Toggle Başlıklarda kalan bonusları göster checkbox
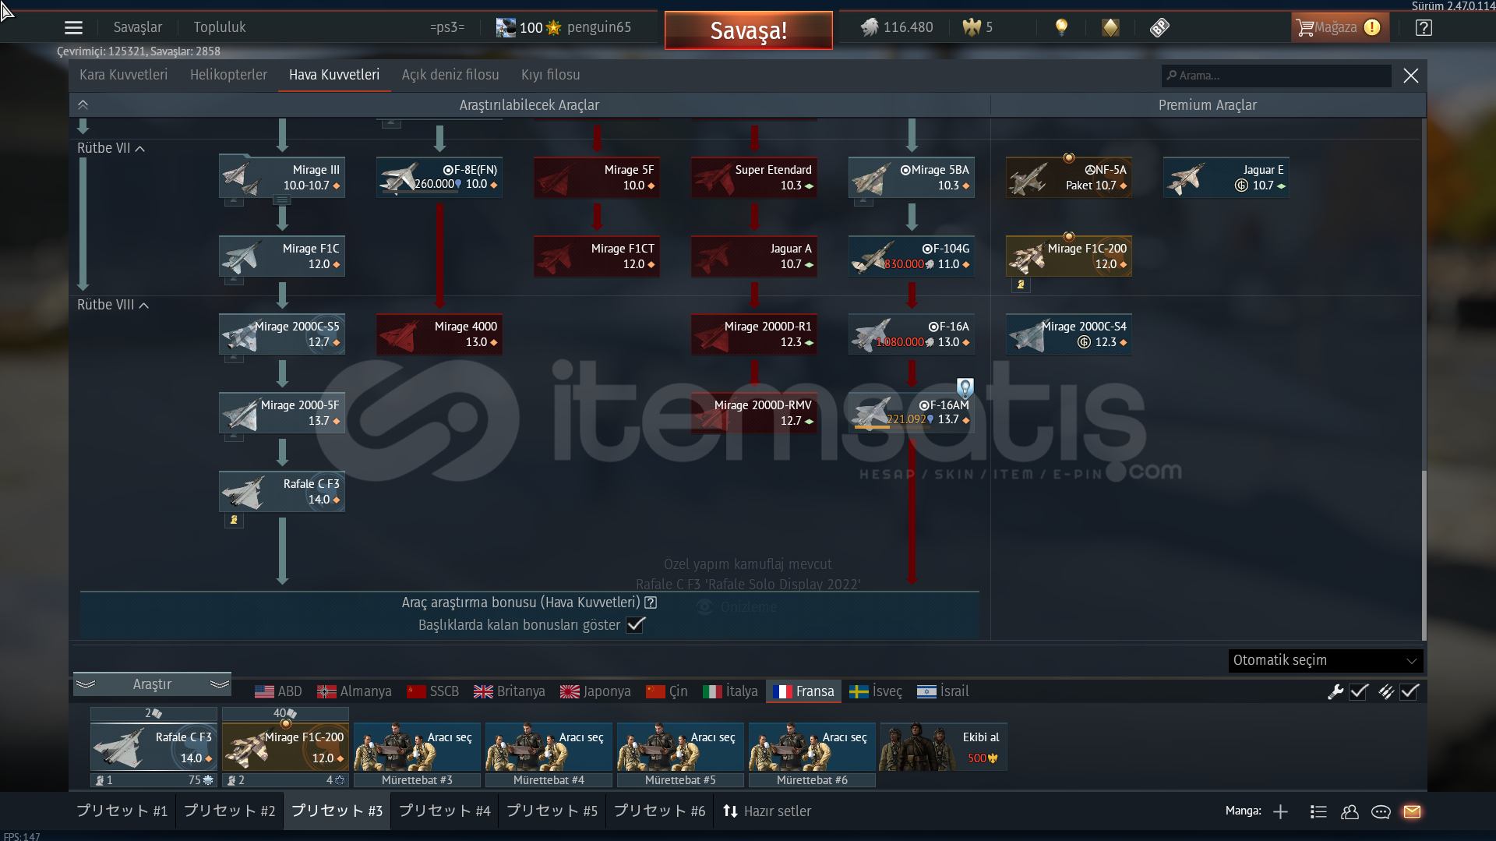Screen dimensions: 1496x841 [x=635, y=625]
